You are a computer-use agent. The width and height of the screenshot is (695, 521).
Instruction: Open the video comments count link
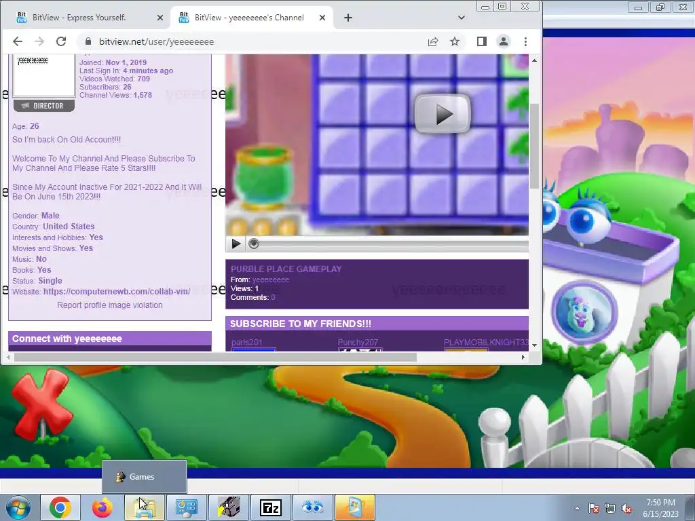click(x=273, y=297)
